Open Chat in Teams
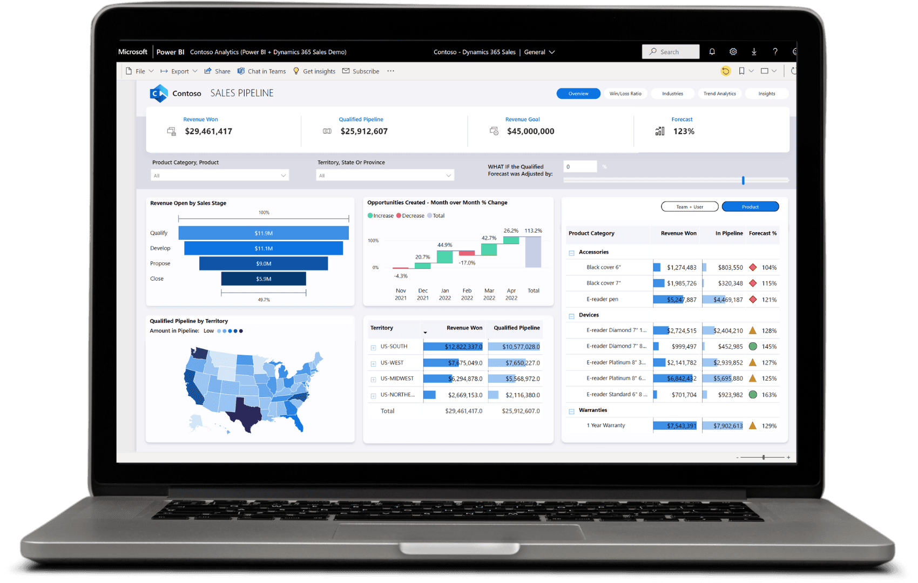Screen dimensions: 918x583 (x=262, y=71)
